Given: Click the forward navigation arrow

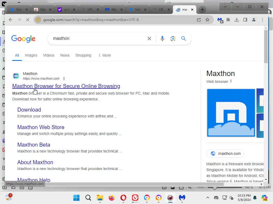Looking at the screenshot, I should click(19, 20).
